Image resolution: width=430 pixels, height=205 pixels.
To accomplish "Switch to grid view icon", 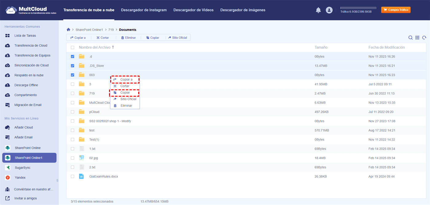I will (x=417, y=38).
